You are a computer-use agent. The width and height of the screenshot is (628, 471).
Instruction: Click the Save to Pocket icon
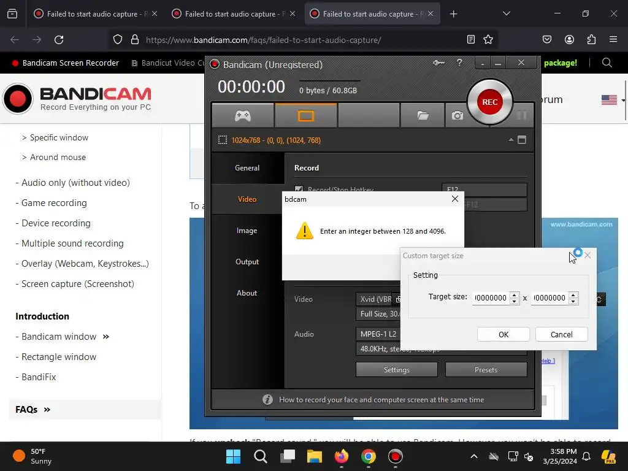point(547,39)
